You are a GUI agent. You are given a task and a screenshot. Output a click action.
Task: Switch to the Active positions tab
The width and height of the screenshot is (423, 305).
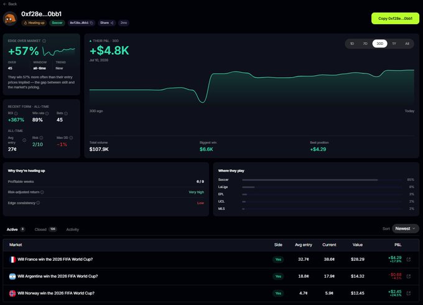click(x=16, y=230)
